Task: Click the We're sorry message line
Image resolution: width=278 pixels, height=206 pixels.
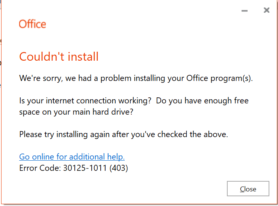Action: 136,78
